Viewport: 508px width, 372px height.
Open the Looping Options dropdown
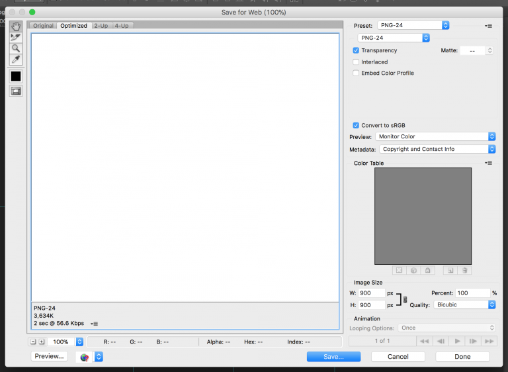[x=446, y=328]
